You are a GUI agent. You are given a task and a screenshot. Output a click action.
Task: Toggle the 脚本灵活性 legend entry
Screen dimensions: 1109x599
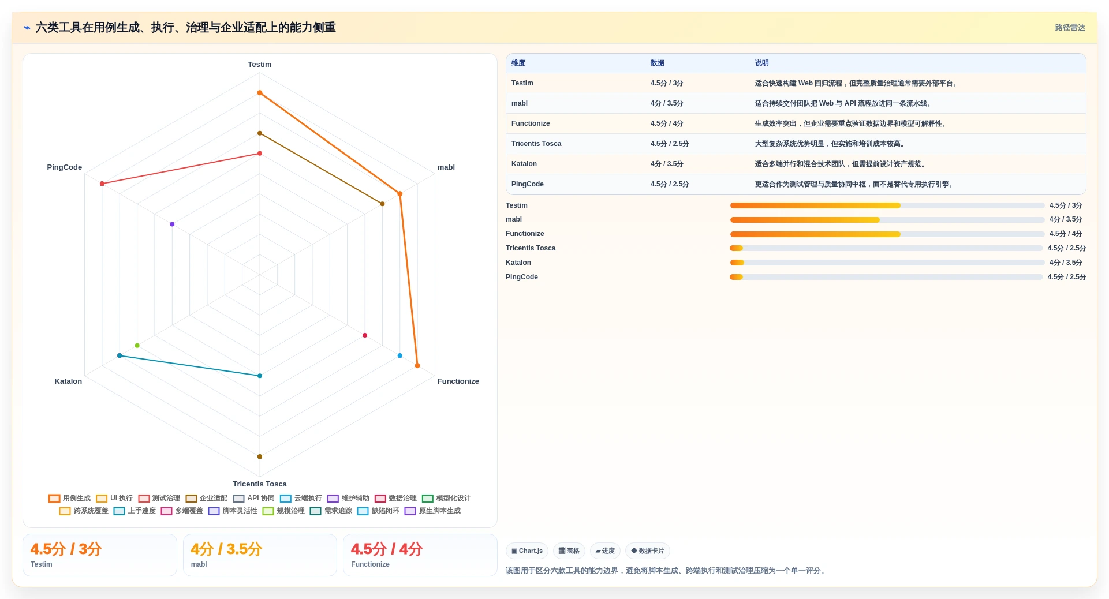pyautogui.click(x=233, y=511)
